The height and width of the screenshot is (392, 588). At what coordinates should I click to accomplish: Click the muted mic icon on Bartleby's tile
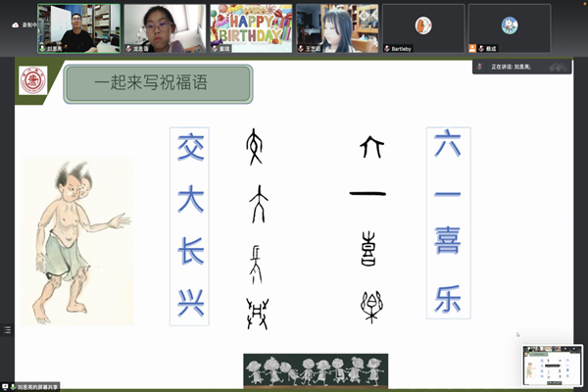(387, 49)
